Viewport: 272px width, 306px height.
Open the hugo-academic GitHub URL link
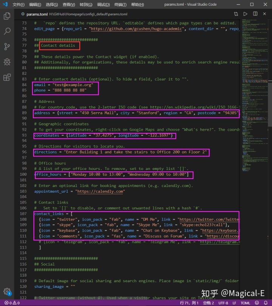pos(136,29)
